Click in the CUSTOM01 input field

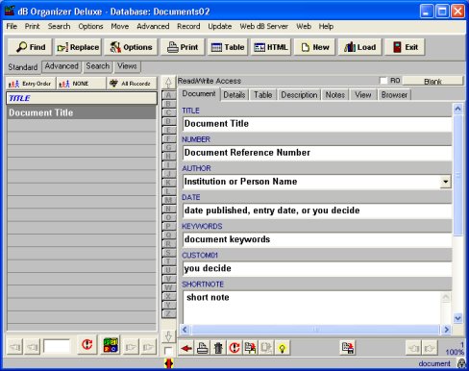point(317,268)
